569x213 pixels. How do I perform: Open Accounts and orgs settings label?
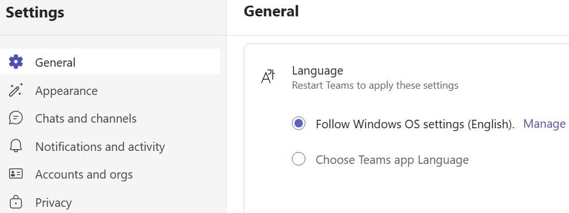pyautogui.click(x=84, y=175)
